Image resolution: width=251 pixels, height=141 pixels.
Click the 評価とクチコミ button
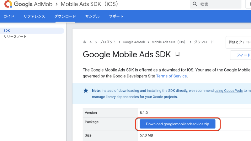tap(238, 42)
